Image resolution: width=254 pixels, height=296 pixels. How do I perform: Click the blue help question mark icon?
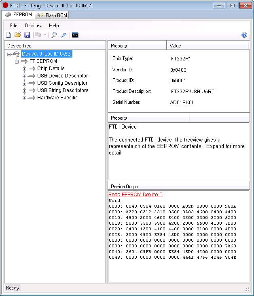tap(244, 35)
